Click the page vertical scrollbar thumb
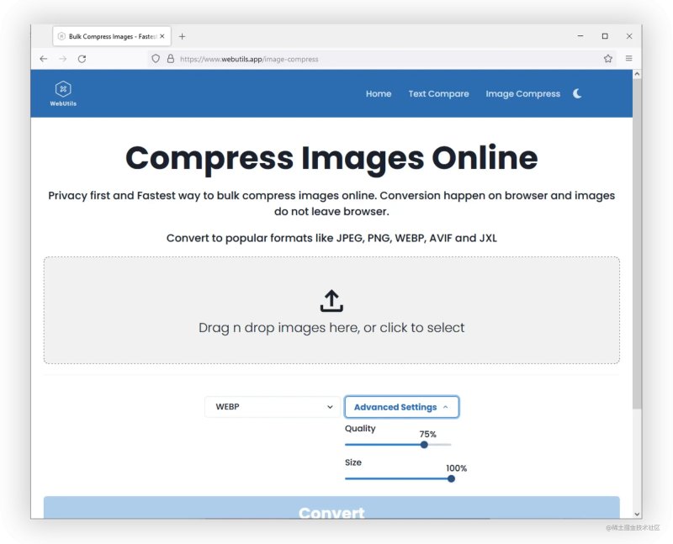The height and width of the screenshot is (544, 673). [x=637, y=244]
